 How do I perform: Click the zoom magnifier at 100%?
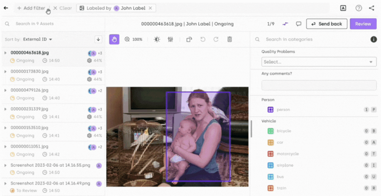click(x=127, y=39)
